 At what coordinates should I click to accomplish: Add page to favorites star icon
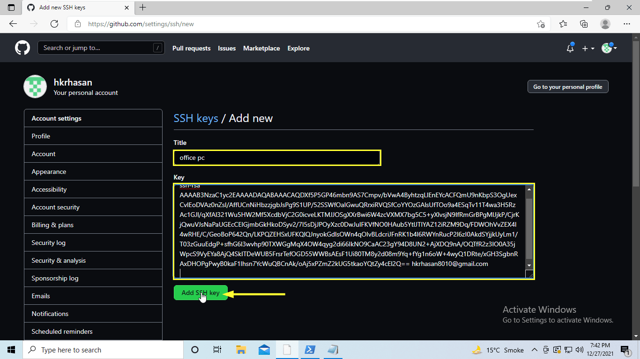[541, 24]
